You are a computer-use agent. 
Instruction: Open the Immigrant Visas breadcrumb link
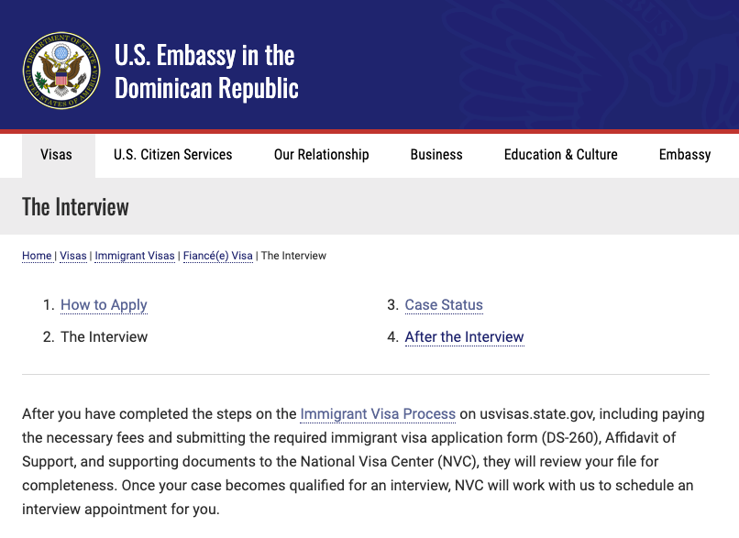click(x=135, y=256)
